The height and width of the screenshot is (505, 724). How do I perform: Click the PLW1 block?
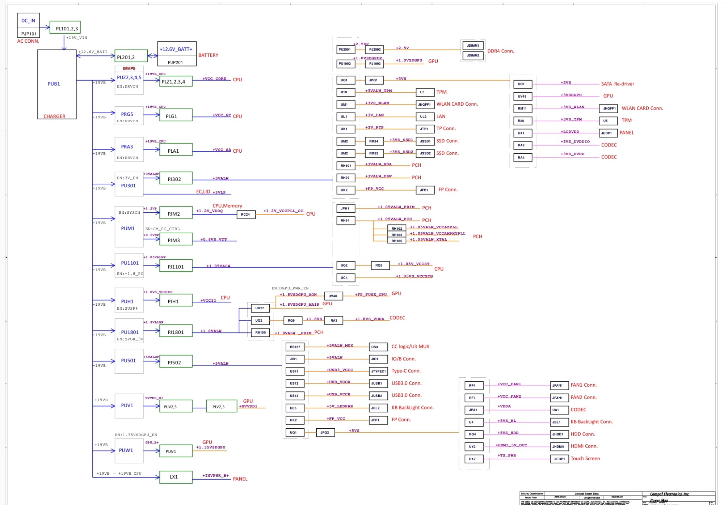click(176, 451)
